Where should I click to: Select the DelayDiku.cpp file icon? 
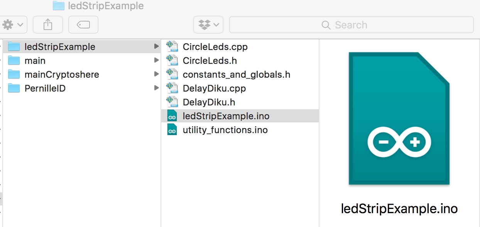click(x=172, y=88)
